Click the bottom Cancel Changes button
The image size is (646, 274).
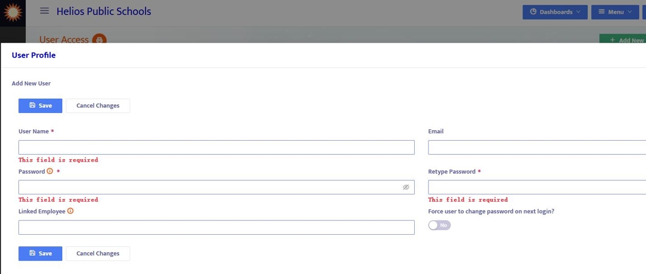(97, 253)
